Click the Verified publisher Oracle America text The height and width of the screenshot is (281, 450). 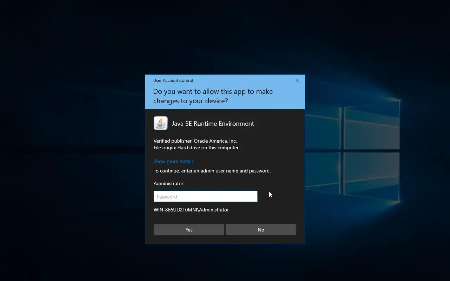195,141
